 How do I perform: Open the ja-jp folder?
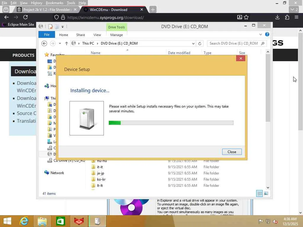tap(101, 173)
